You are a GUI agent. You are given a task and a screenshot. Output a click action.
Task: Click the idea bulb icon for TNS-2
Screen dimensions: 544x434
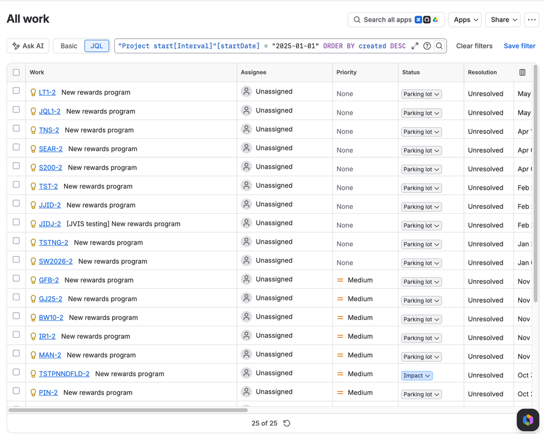click(x=33, y=130)
